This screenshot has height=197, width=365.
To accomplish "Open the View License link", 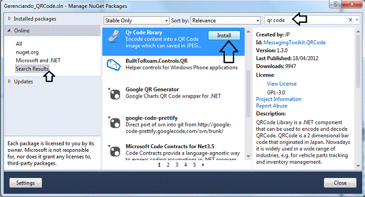I will click(x=282, y=84).
